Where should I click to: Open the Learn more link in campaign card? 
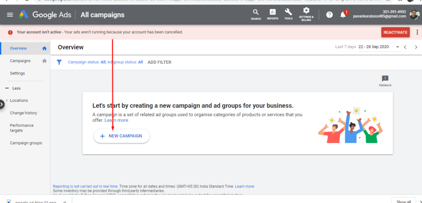116,120
